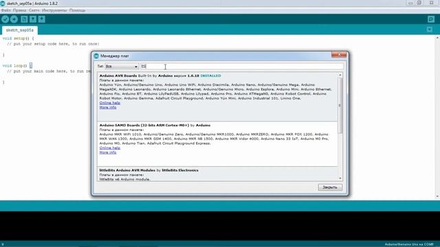Minimize the Arduino main window
The image size is (440, 247).
[x=411, y=3]
